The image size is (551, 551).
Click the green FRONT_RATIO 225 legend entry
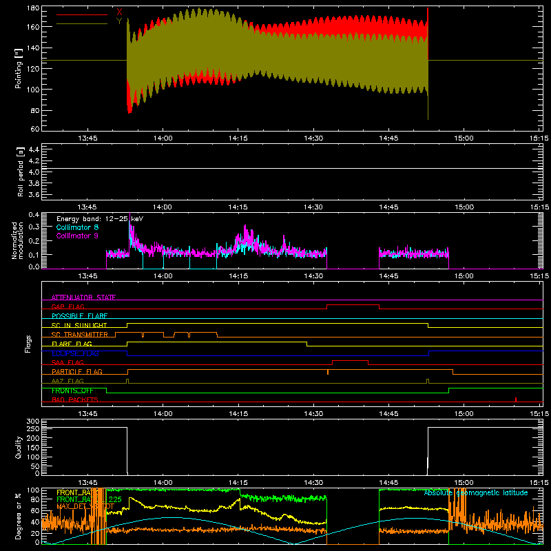point(90,499)
